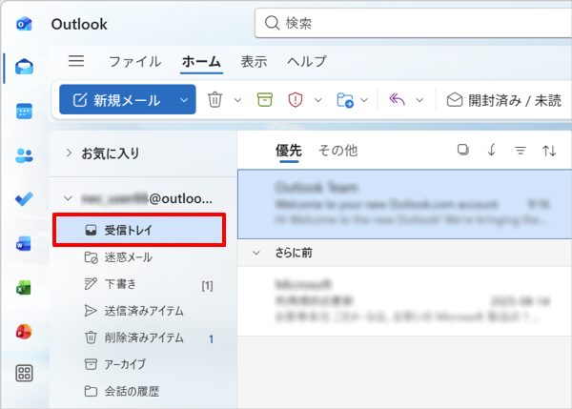This screenshot has height=409, width=572.
Task: Open the reply options dropdown arrow
Action: click(419, 100)
